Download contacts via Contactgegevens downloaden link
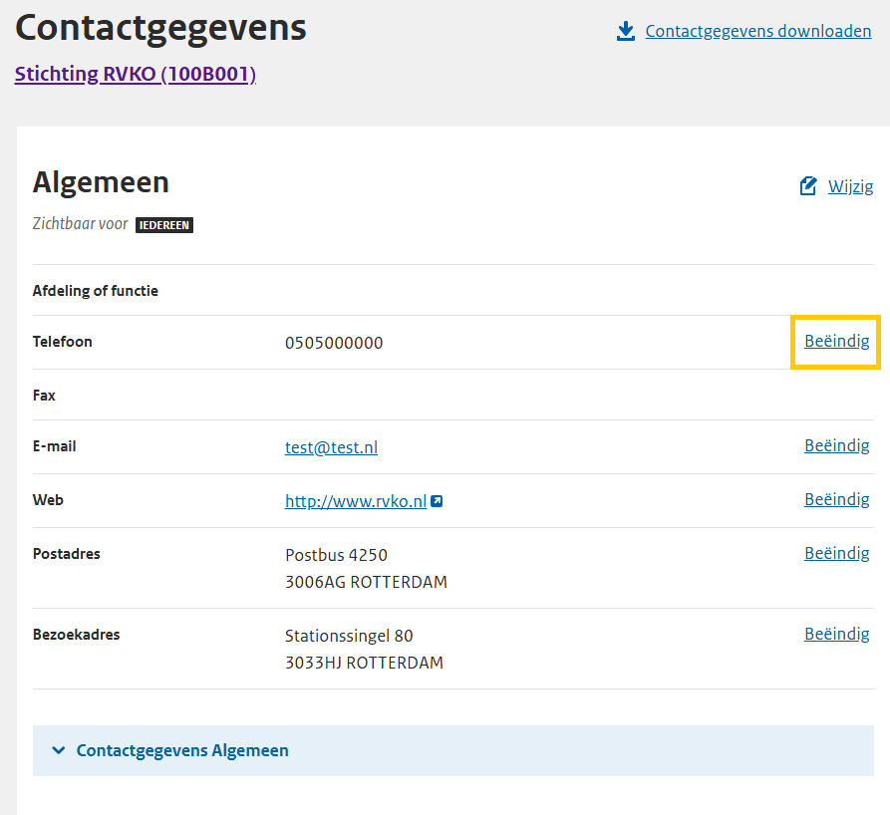 coord(757,31)
